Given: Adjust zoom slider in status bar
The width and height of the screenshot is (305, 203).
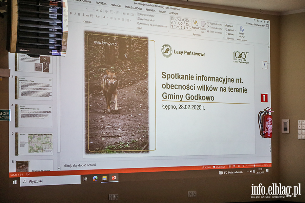Looking at the screenshot, I should point(255,165).
